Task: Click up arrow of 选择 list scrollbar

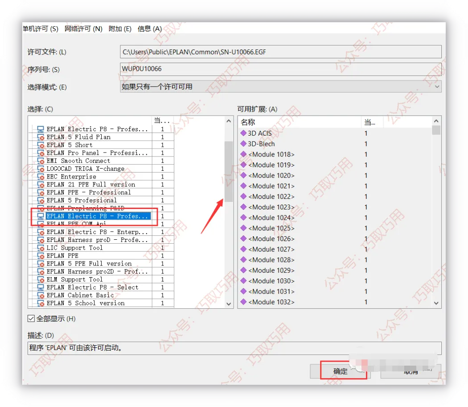Action: pyautogui.click(x=229, y=121)
